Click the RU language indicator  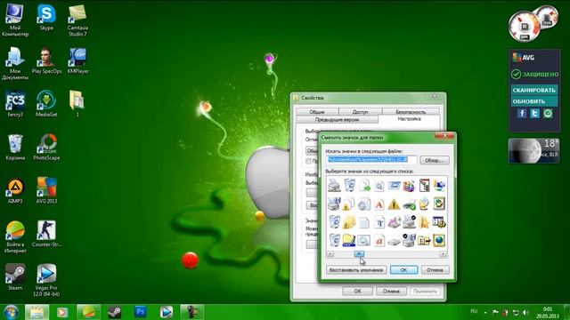click(474, 311)
